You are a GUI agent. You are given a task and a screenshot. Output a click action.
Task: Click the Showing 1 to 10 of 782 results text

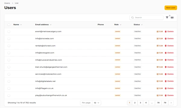[x=22, y=103]
